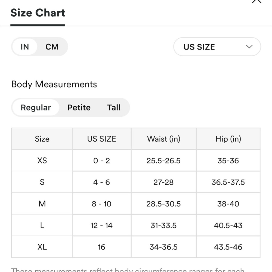Click the Size column header
Viewport: 272px width, 272px height.
(x=42, y=139)
